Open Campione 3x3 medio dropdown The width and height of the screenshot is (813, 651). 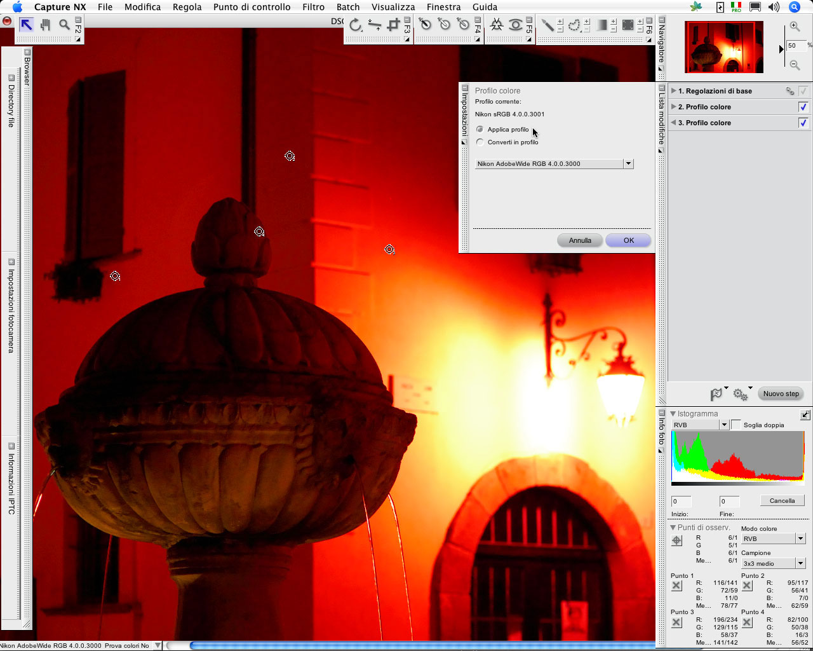773,563
